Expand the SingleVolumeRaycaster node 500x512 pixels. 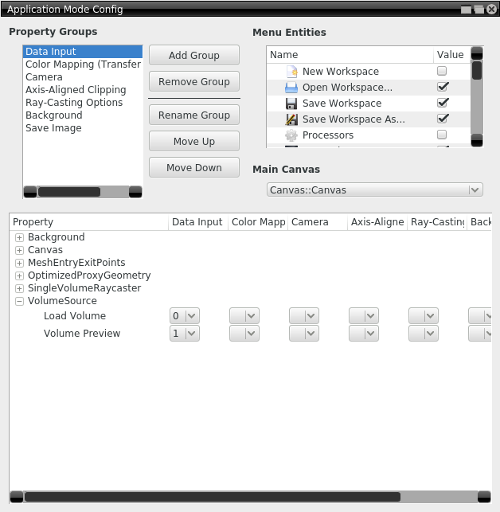[20, 288]
